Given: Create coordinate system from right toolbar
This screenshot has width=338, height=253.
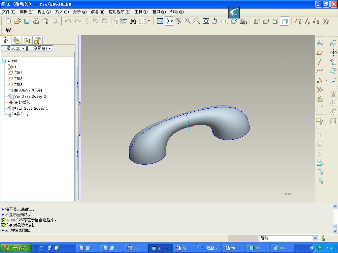Looking at the screenshot, I should coord(320,89).
